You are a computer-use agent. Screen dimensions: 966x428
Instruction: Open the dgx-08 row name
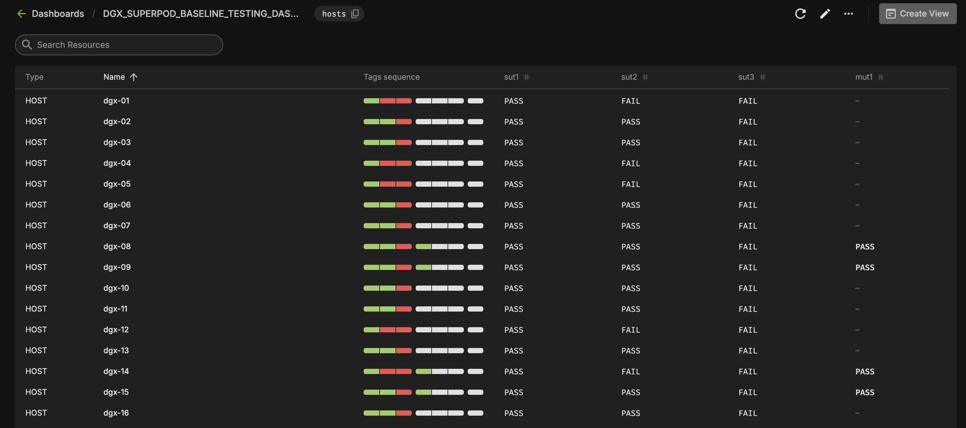pos(117,247)
